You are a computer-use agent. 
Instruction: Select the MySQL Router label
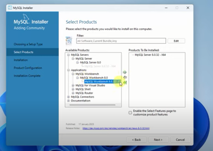[x=84, y=93]
